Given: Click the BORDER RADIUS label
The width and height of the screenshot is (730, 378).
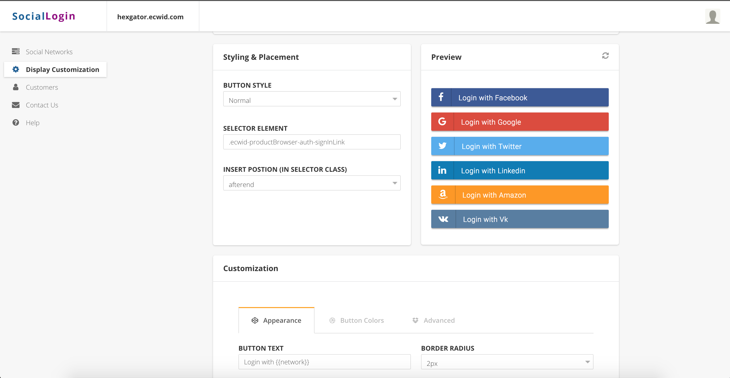Looking at the screenshot, I should (447, 348).
